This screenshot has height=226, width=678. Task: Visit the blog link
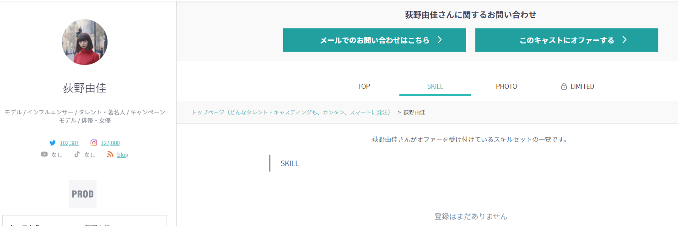[x=123, y=155]
